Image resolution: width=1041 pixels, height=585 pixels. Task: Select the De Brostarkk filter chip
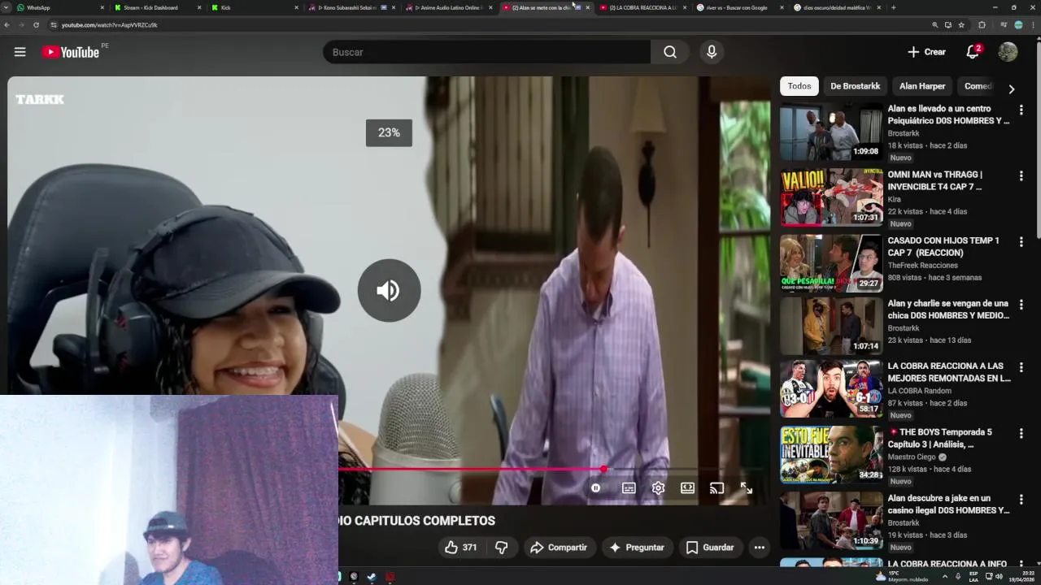click(855, 86)
